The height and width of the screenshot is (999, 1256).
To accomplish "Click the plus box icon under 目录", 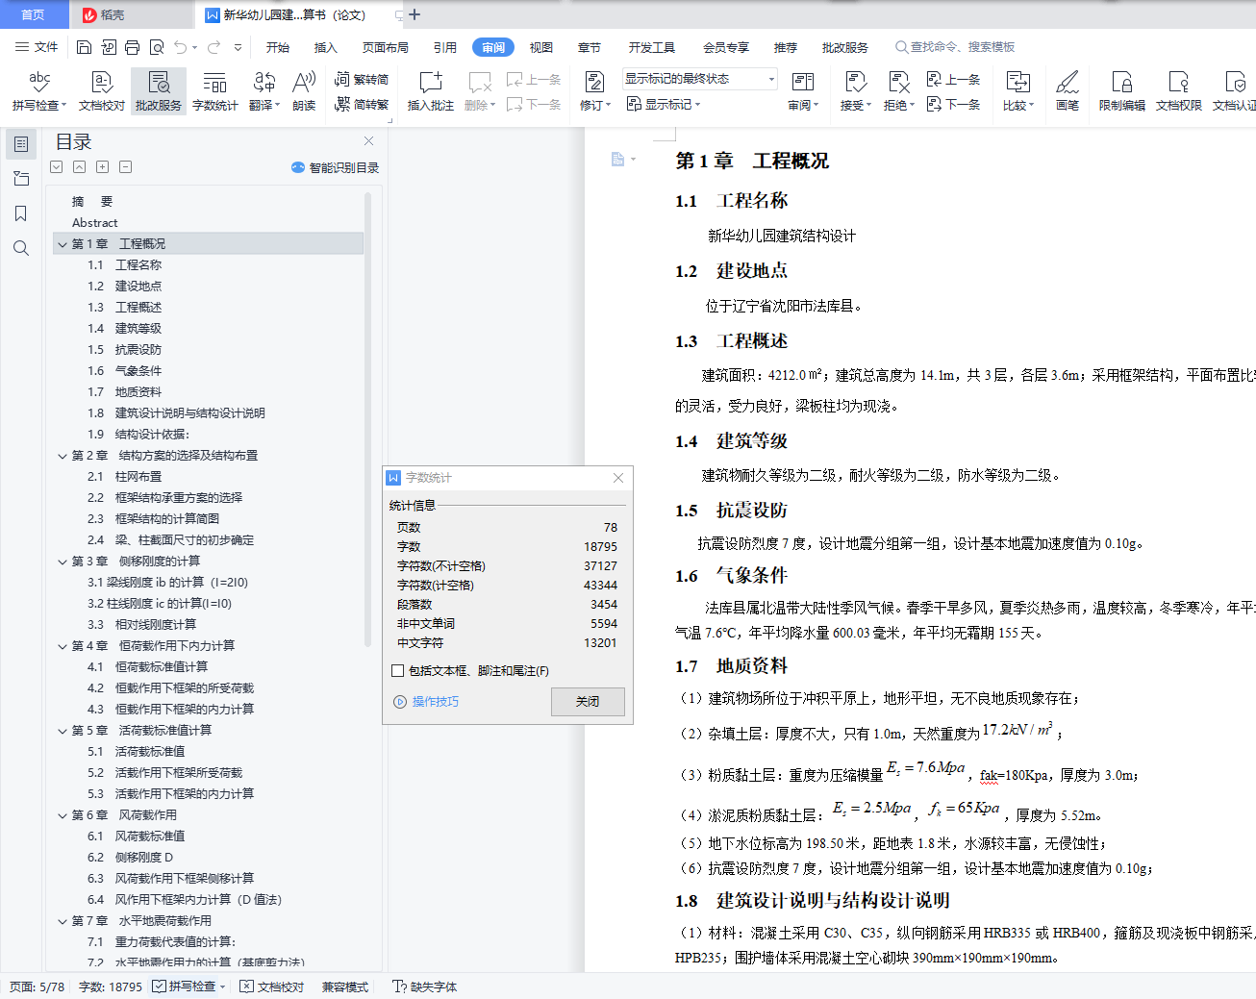I will pos(103,167).
